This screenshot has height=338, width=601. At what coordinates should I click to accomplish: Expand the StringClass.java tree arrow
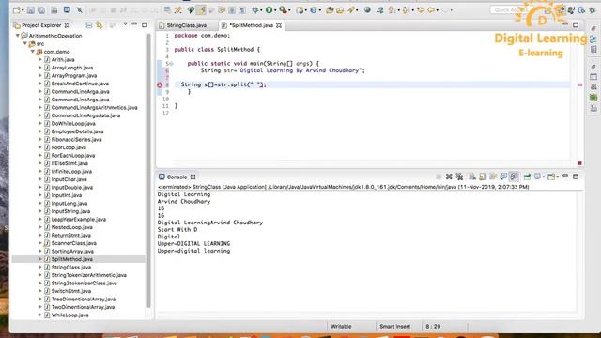coord(39,267)
